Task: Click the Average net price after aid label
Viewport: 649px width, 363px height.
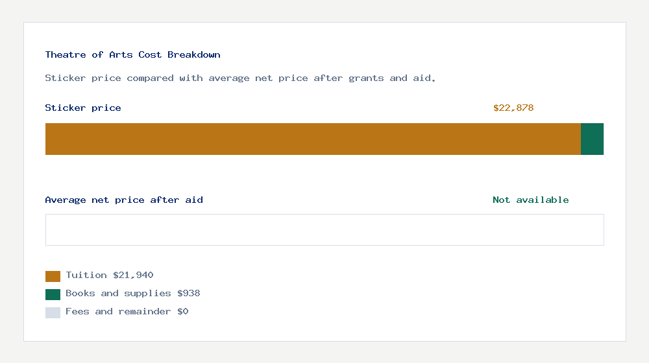Action: tap(124, 200)
